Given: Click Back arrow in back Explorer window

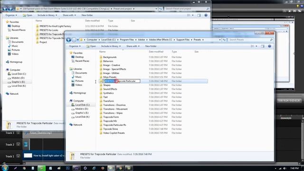Looking at the screenshot, I should click(x=5, y=9).
